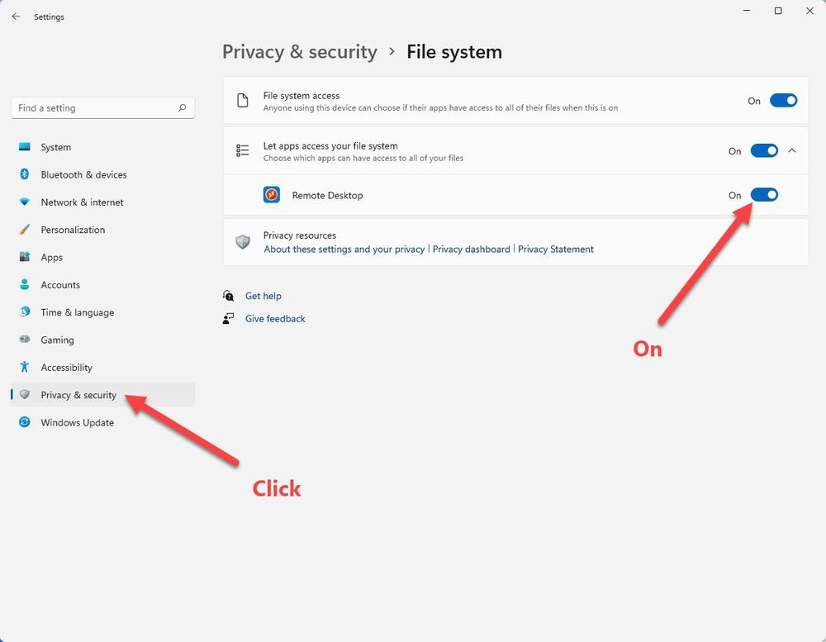The height and width of the screenshot is (642, 826).
Task: Click the Network & internet wifi icon
Action: pos(25,202)
